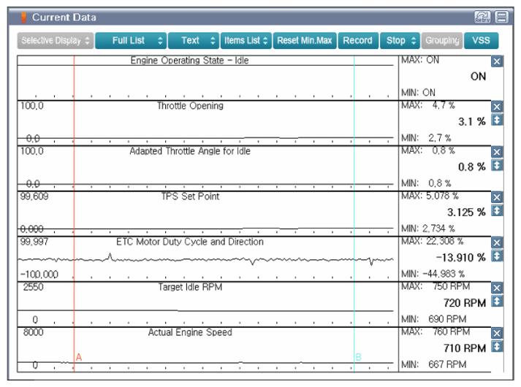Open the list icon beside Retry
The width and height of the screenshot is (521, 387).
(501, 17)
